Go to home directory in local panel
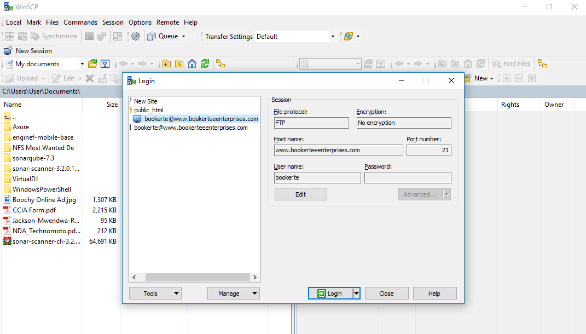 (192, 64)
